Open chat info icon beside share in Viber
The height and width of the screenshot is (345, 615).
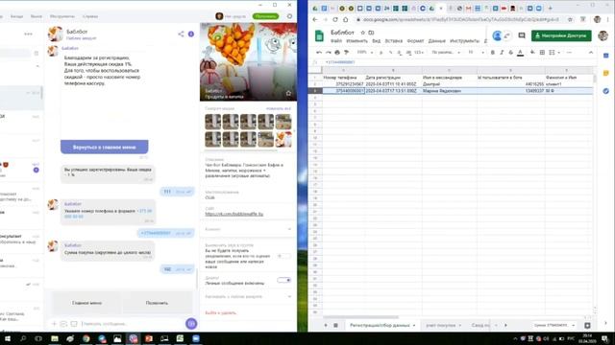pos(191,34)
